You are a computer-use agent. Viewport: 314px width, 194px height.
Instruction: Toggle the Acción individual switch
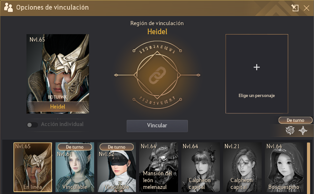tap(33, 125)
